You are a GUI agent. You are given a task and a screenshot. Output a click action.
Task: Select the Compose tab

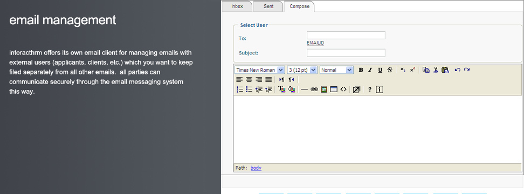pyautogui.click(x=299, y=6)
